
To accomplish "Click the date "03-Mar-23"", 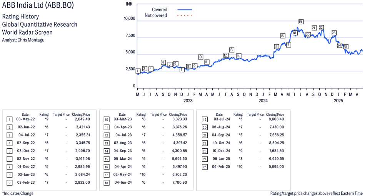I will [x=123, y=119].
